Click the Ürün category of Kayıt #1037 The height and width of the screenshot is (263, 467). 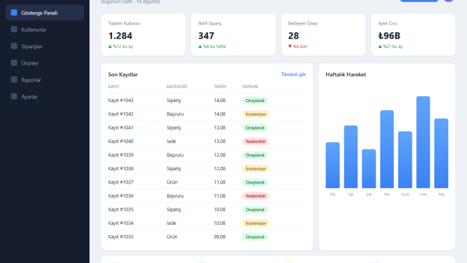[172, 182]
